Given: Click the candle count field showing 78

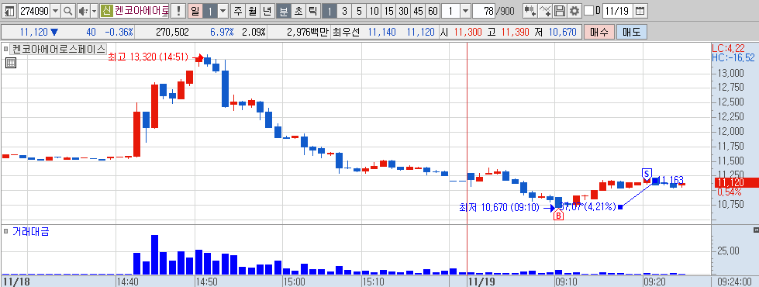Looking at the screenshot, I should [x=483, y=11].
